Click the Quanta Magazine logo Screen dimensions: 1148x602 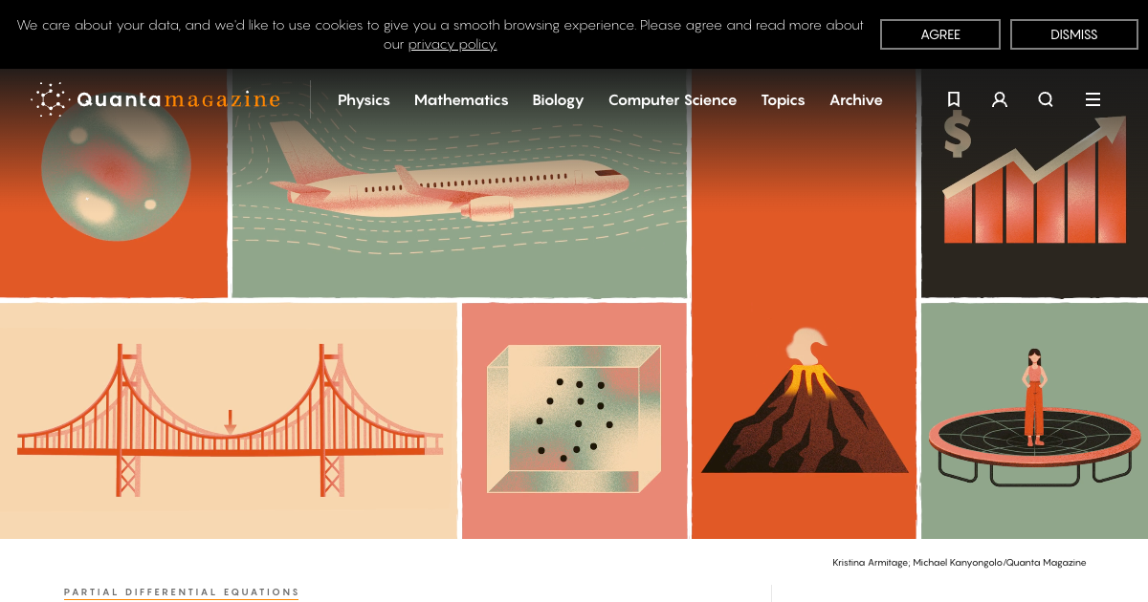point(155,99)
